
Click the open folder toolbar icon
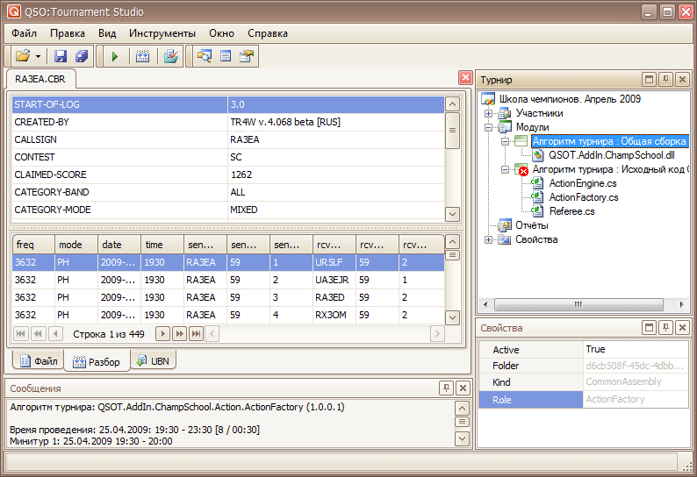click(x=23, y=56)
